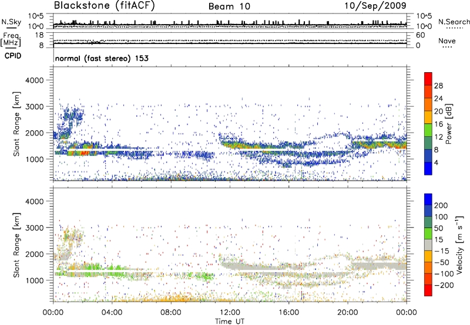Click the '100' label on the velocity colorbar
The height and width of the screenshot is (325, 470).
coord(441,216)
